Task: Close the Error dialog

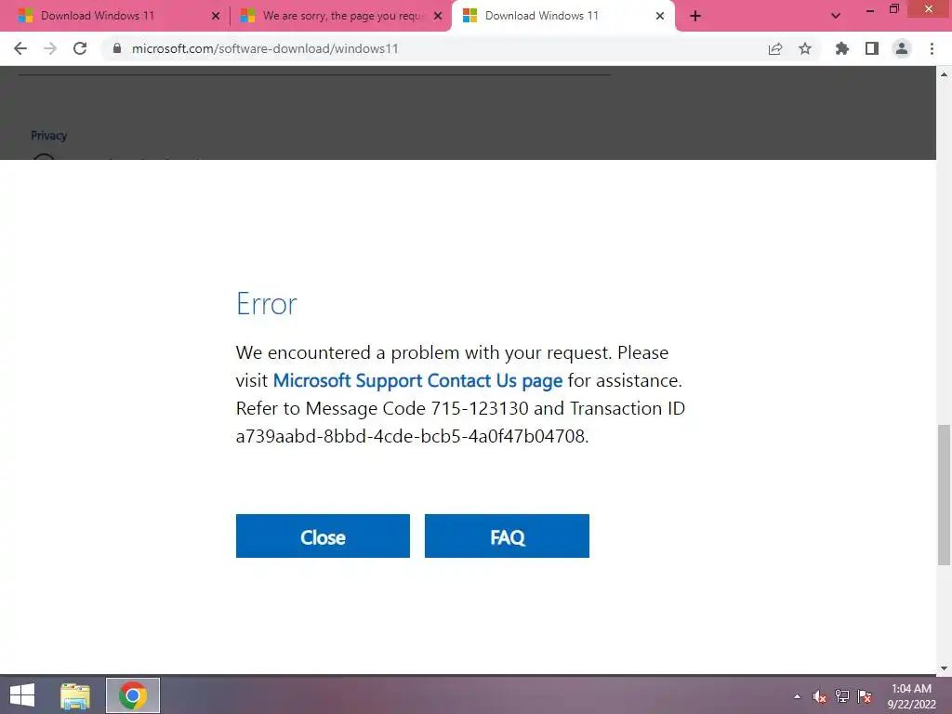Action: pyautogui.click(x=323, y=536)
